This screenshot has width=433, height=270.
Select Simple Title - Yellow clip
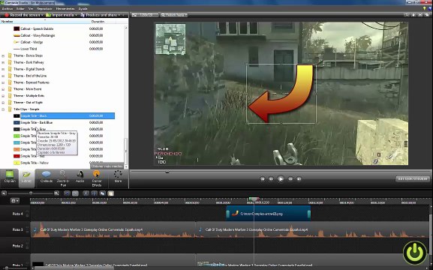[x=35, y=163]
